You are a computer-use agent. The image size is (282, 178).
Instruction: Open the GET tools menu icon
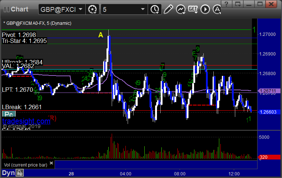point(193,9)
